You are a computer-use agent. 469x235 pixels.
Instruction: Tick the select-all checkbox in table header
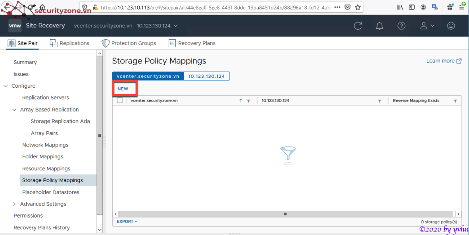pyautogui.click(x=120, y=100)
